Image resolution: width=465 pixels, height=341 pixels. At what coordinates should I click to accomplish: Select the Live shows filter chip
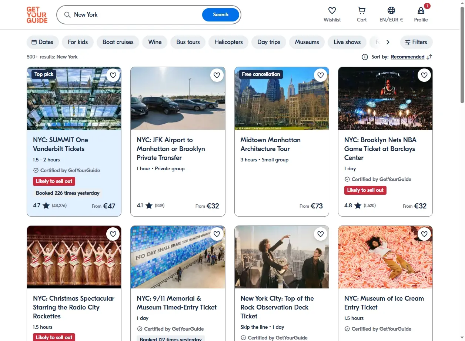click(347, 42)
